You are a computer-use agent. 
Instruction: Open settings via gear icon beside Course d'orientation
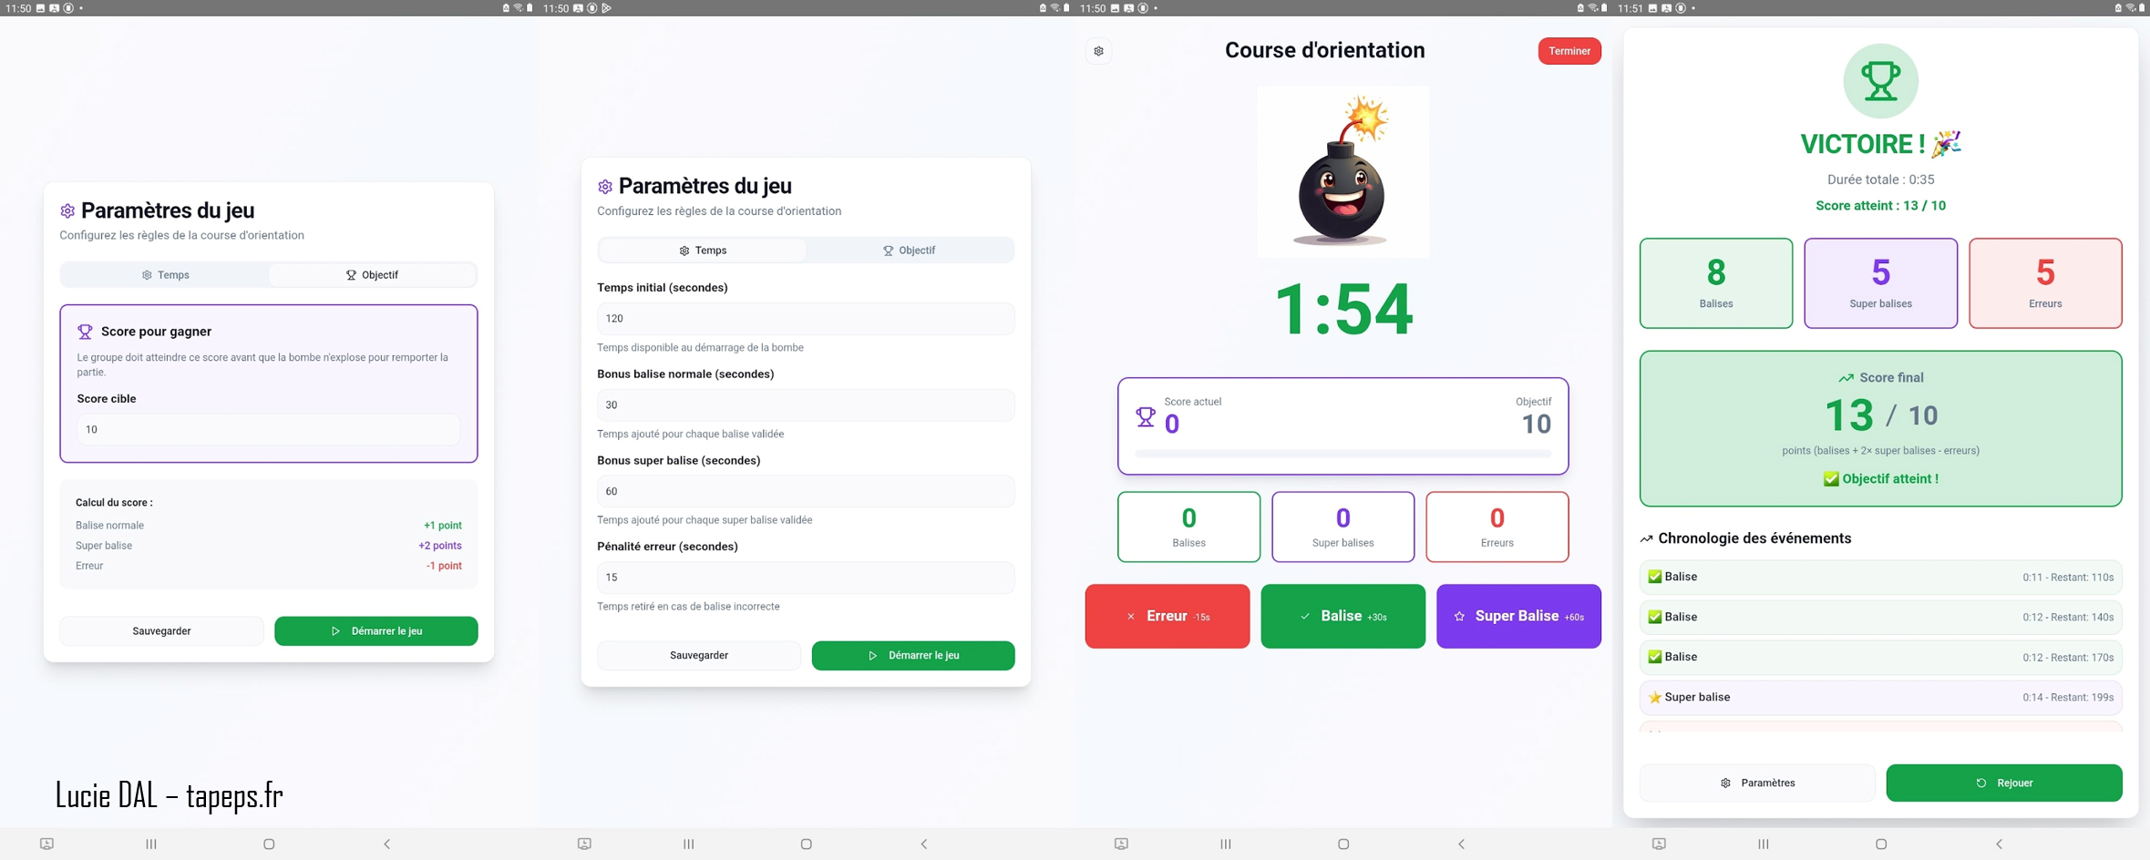pyautogui.click(x=1098, y=52)
